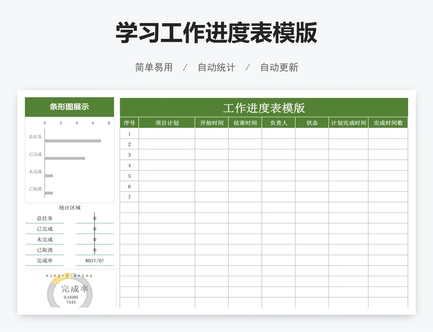Click the 已取消 value cell showing 0
The image size is (433, 332).
click(x=94, y=250)
